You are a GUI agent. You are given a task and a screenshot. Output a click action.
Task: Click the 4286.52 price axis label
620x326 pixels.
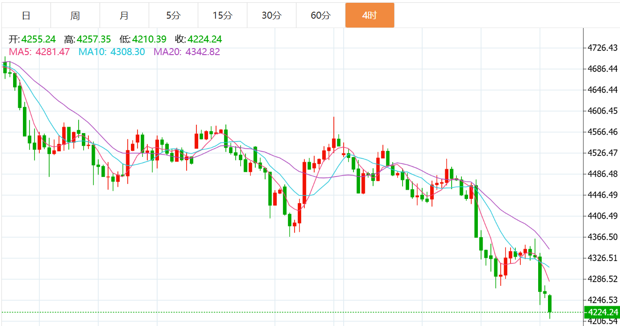point(602,279)
